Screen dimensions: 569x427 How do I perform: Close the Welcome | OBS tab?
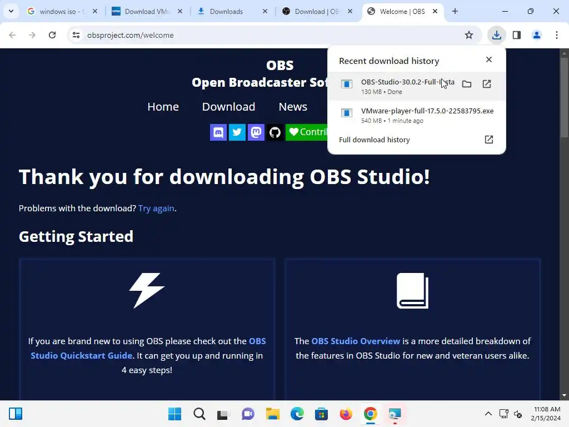click(435, 11)
